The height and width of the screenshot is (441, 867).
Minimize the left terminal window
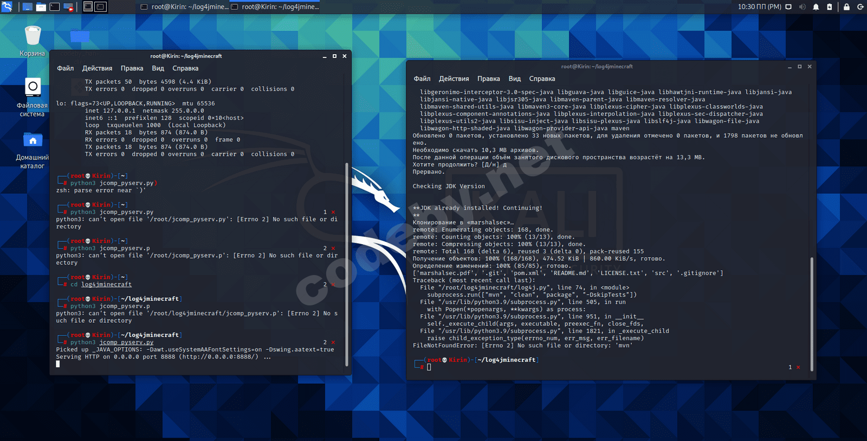pos(325,56)
